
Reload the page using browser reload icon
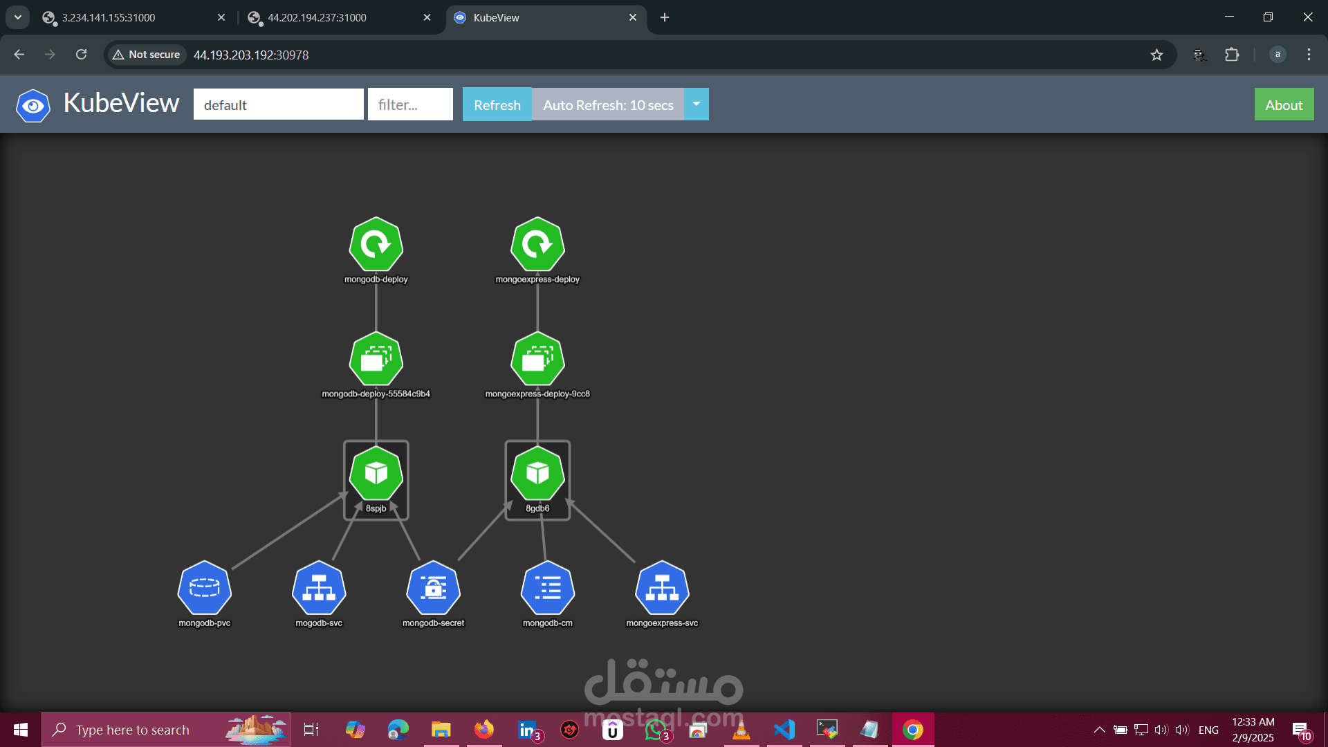[x=81, y=55]
